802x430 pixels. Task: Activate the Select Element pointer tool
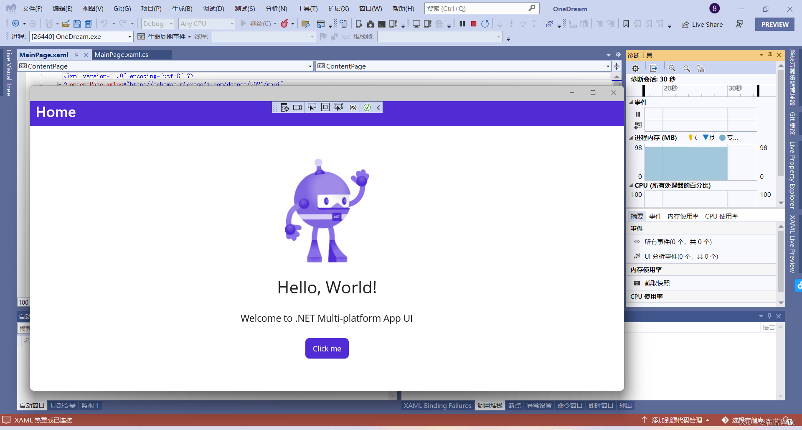point(312,107)
